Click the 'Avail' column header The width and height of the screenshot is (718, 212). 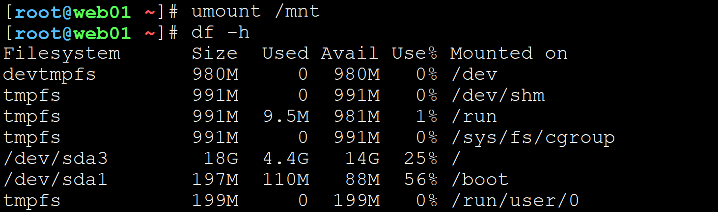pyautogui.click(x=350, y=53)
